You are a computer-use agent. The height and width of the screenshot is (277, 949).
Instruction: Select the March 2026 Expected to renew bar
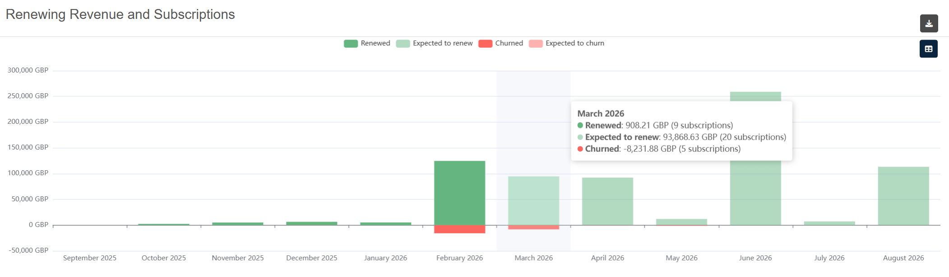533,200
